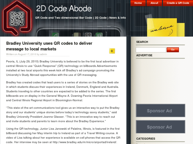Click the yellow comment count badge

click(112, 51)
